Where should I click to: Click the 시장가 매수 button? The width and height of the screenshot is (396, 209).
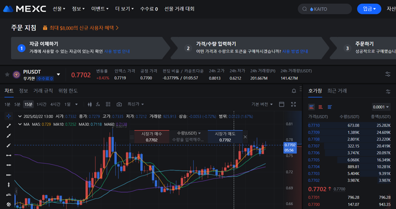point(151,137)
